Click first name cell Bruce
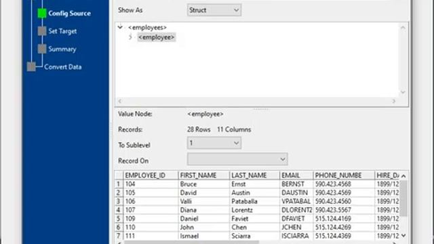434x244 pixels. point(204,184)
